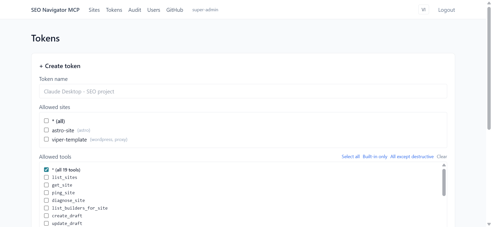Click the Allowed sites label
The height and width of the screenshot is (227, 492).
click(x=55, y=107)
